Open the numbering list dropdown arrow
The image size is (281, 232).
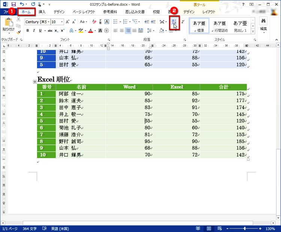pyautogui.click(x=130, y=22)
